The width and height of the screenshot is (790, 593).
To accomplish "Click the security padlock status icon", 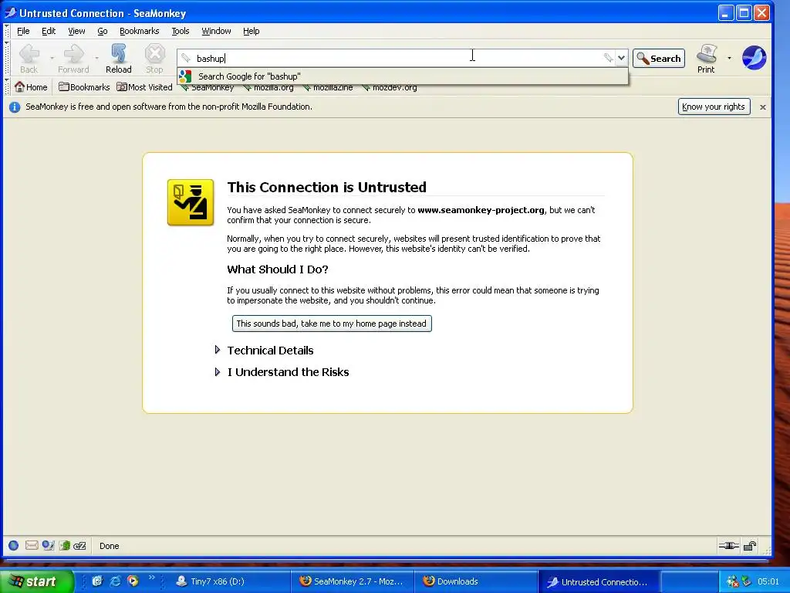I will click(x=750, y=546).
